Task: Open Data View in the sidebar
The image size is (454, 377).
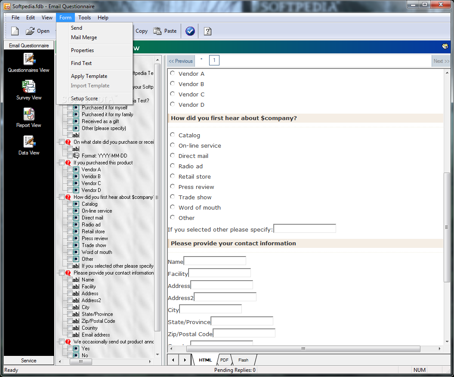Action: [x=29, y=145]
